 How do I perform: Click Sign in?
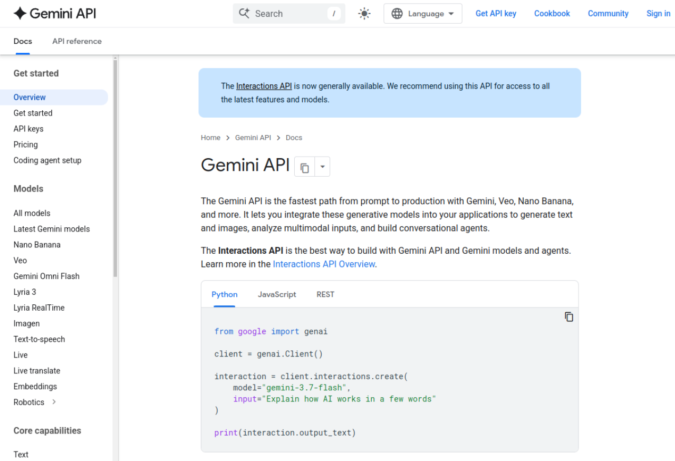pos(658,14)
